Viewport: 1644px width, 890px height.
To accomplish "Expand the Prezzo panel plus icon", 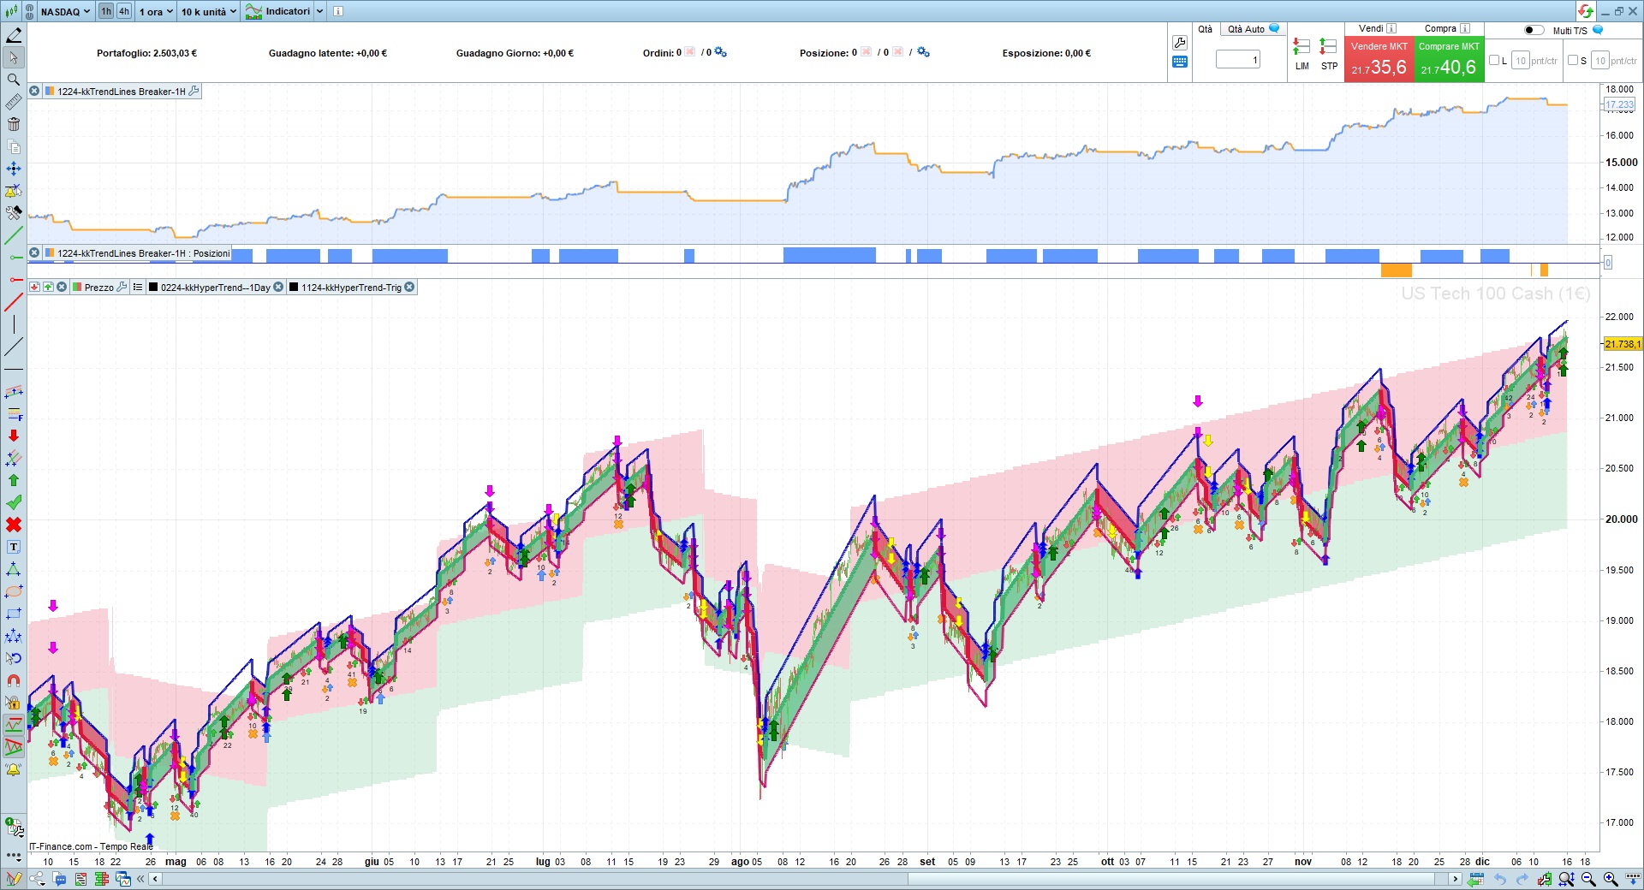I will (x=48, y=287).
